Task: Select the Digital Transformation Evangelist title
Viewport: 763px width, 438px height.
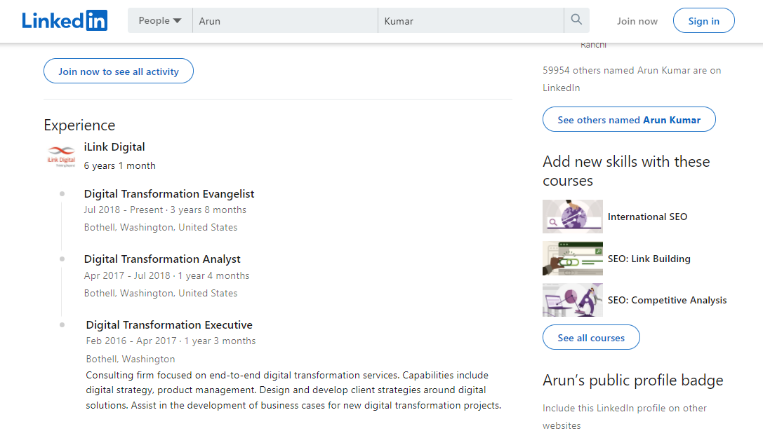Action: pos(169,193)
